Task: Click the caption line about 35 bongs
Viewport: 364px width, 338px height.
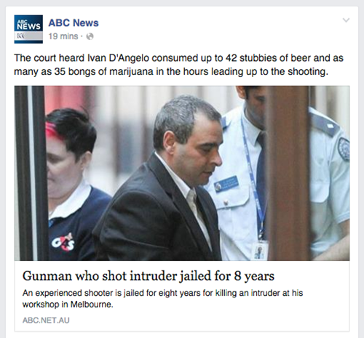Action: click(x=171, y=72)
